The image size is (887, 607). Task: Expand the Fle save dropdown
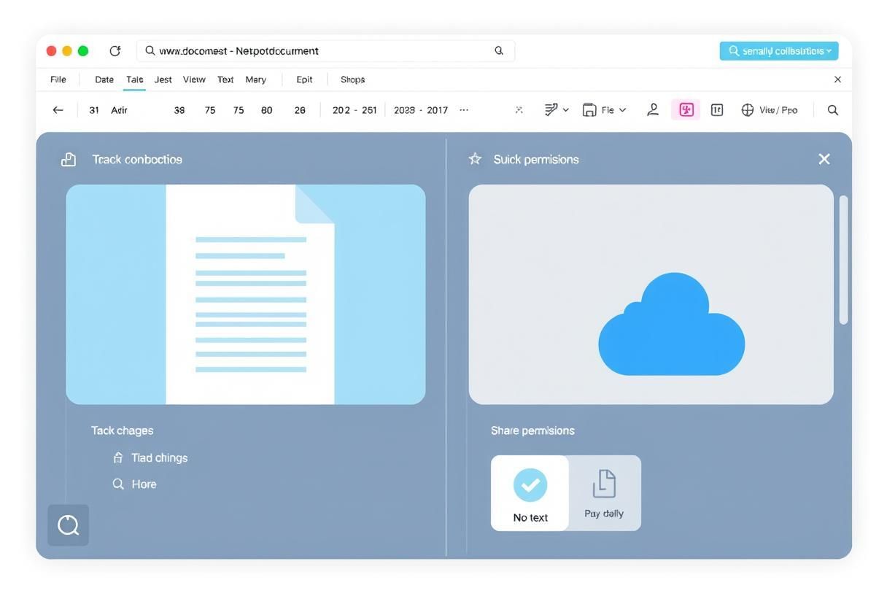(604, 110)
